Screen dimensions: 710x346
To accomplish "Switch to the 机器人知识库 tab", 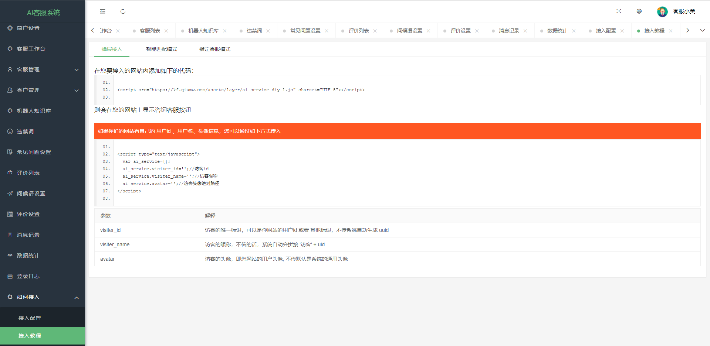I will pyautogui.click(x=203, y=31).
